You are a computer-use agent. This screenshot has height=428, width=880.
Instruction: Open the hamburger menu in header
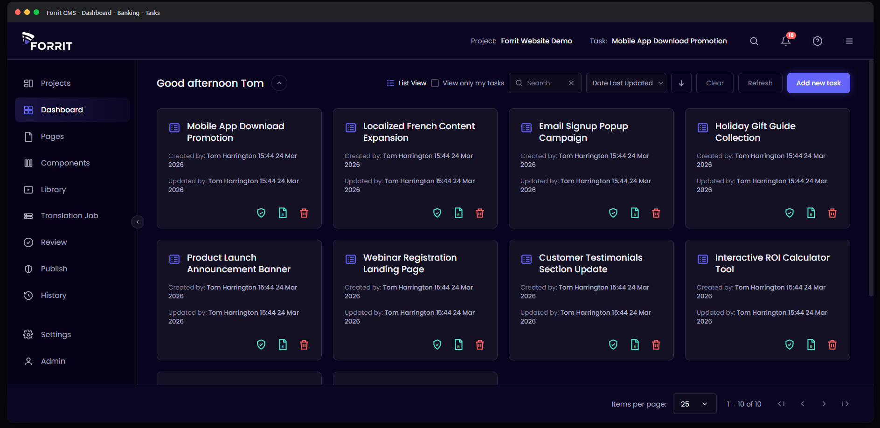tap(849, 41)
